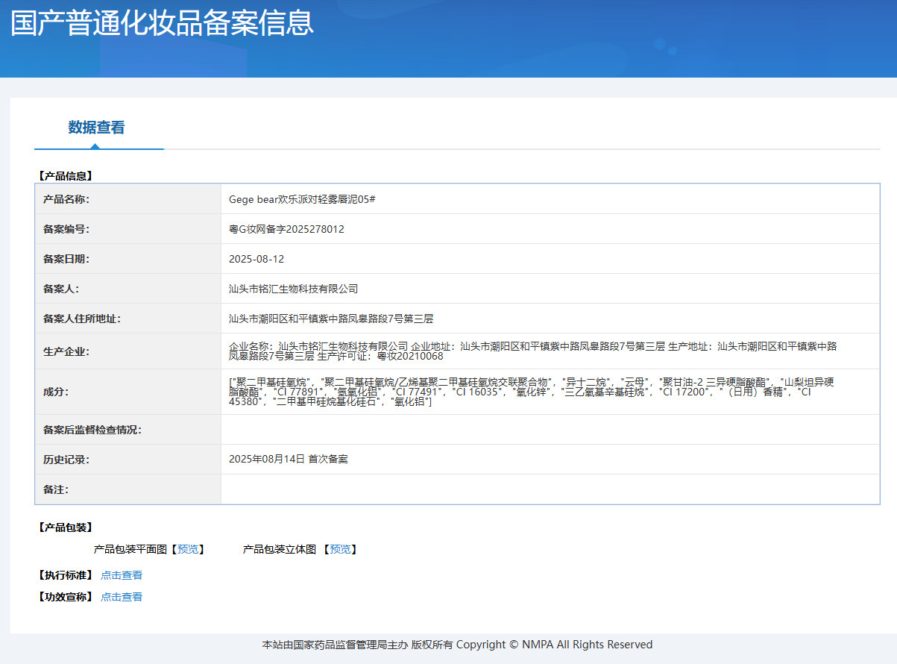
Task: Preview the 产品包装平面图 image
Action: (189, 549)
